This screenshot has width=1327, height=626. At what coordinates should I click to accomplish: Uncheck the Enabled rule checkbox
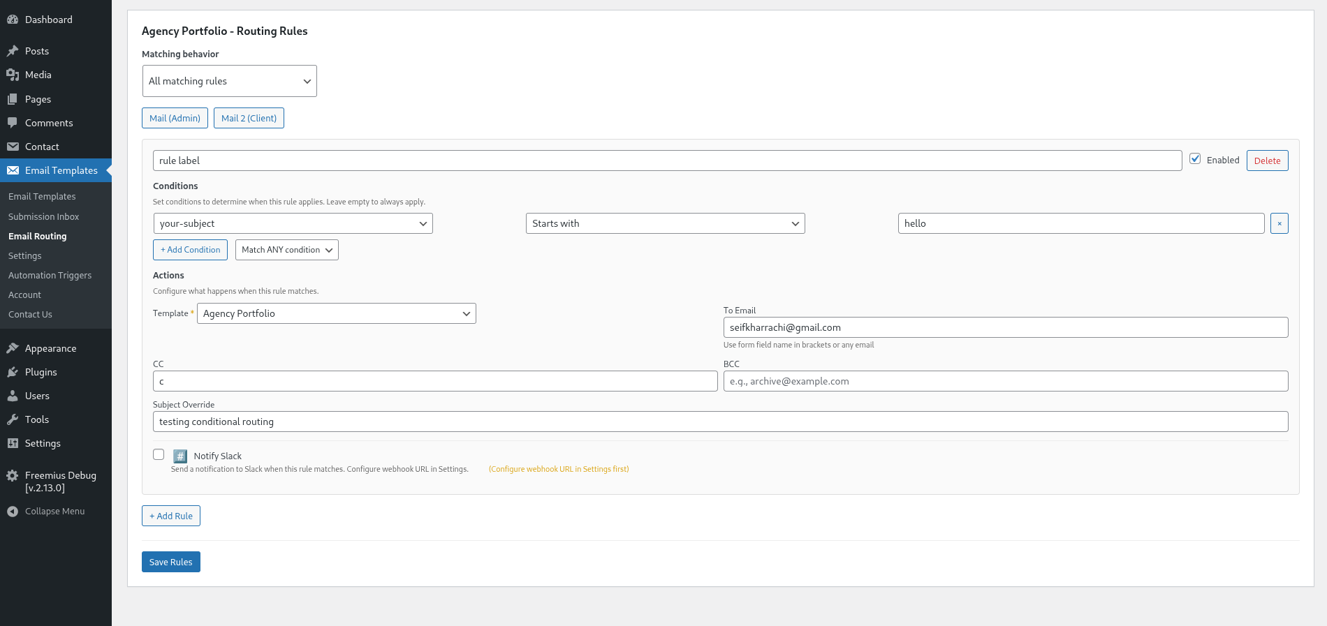[1195, 158]
